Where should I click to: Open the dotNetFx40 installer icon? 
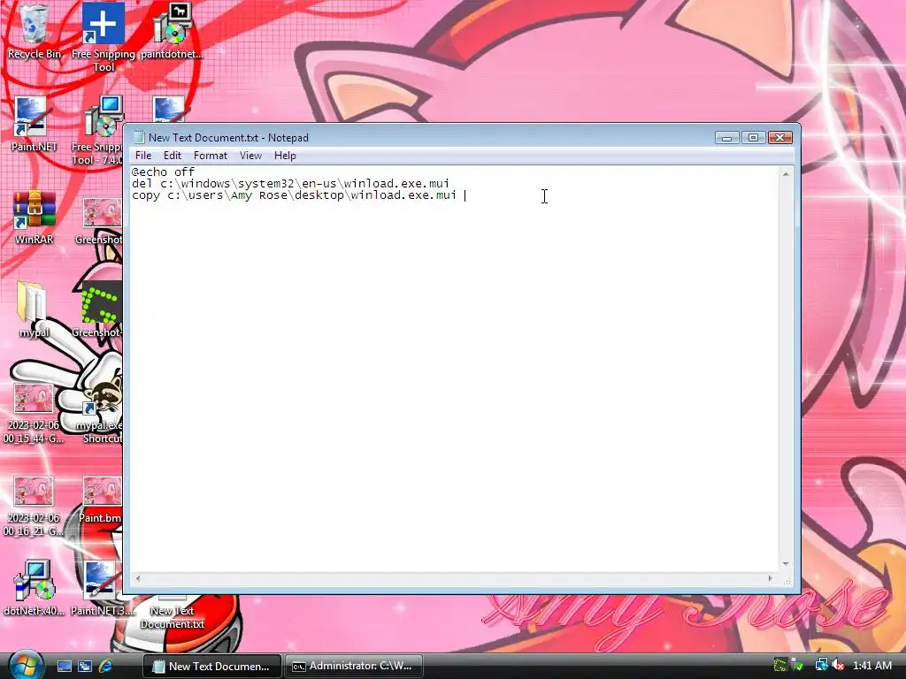coord(35,588)
